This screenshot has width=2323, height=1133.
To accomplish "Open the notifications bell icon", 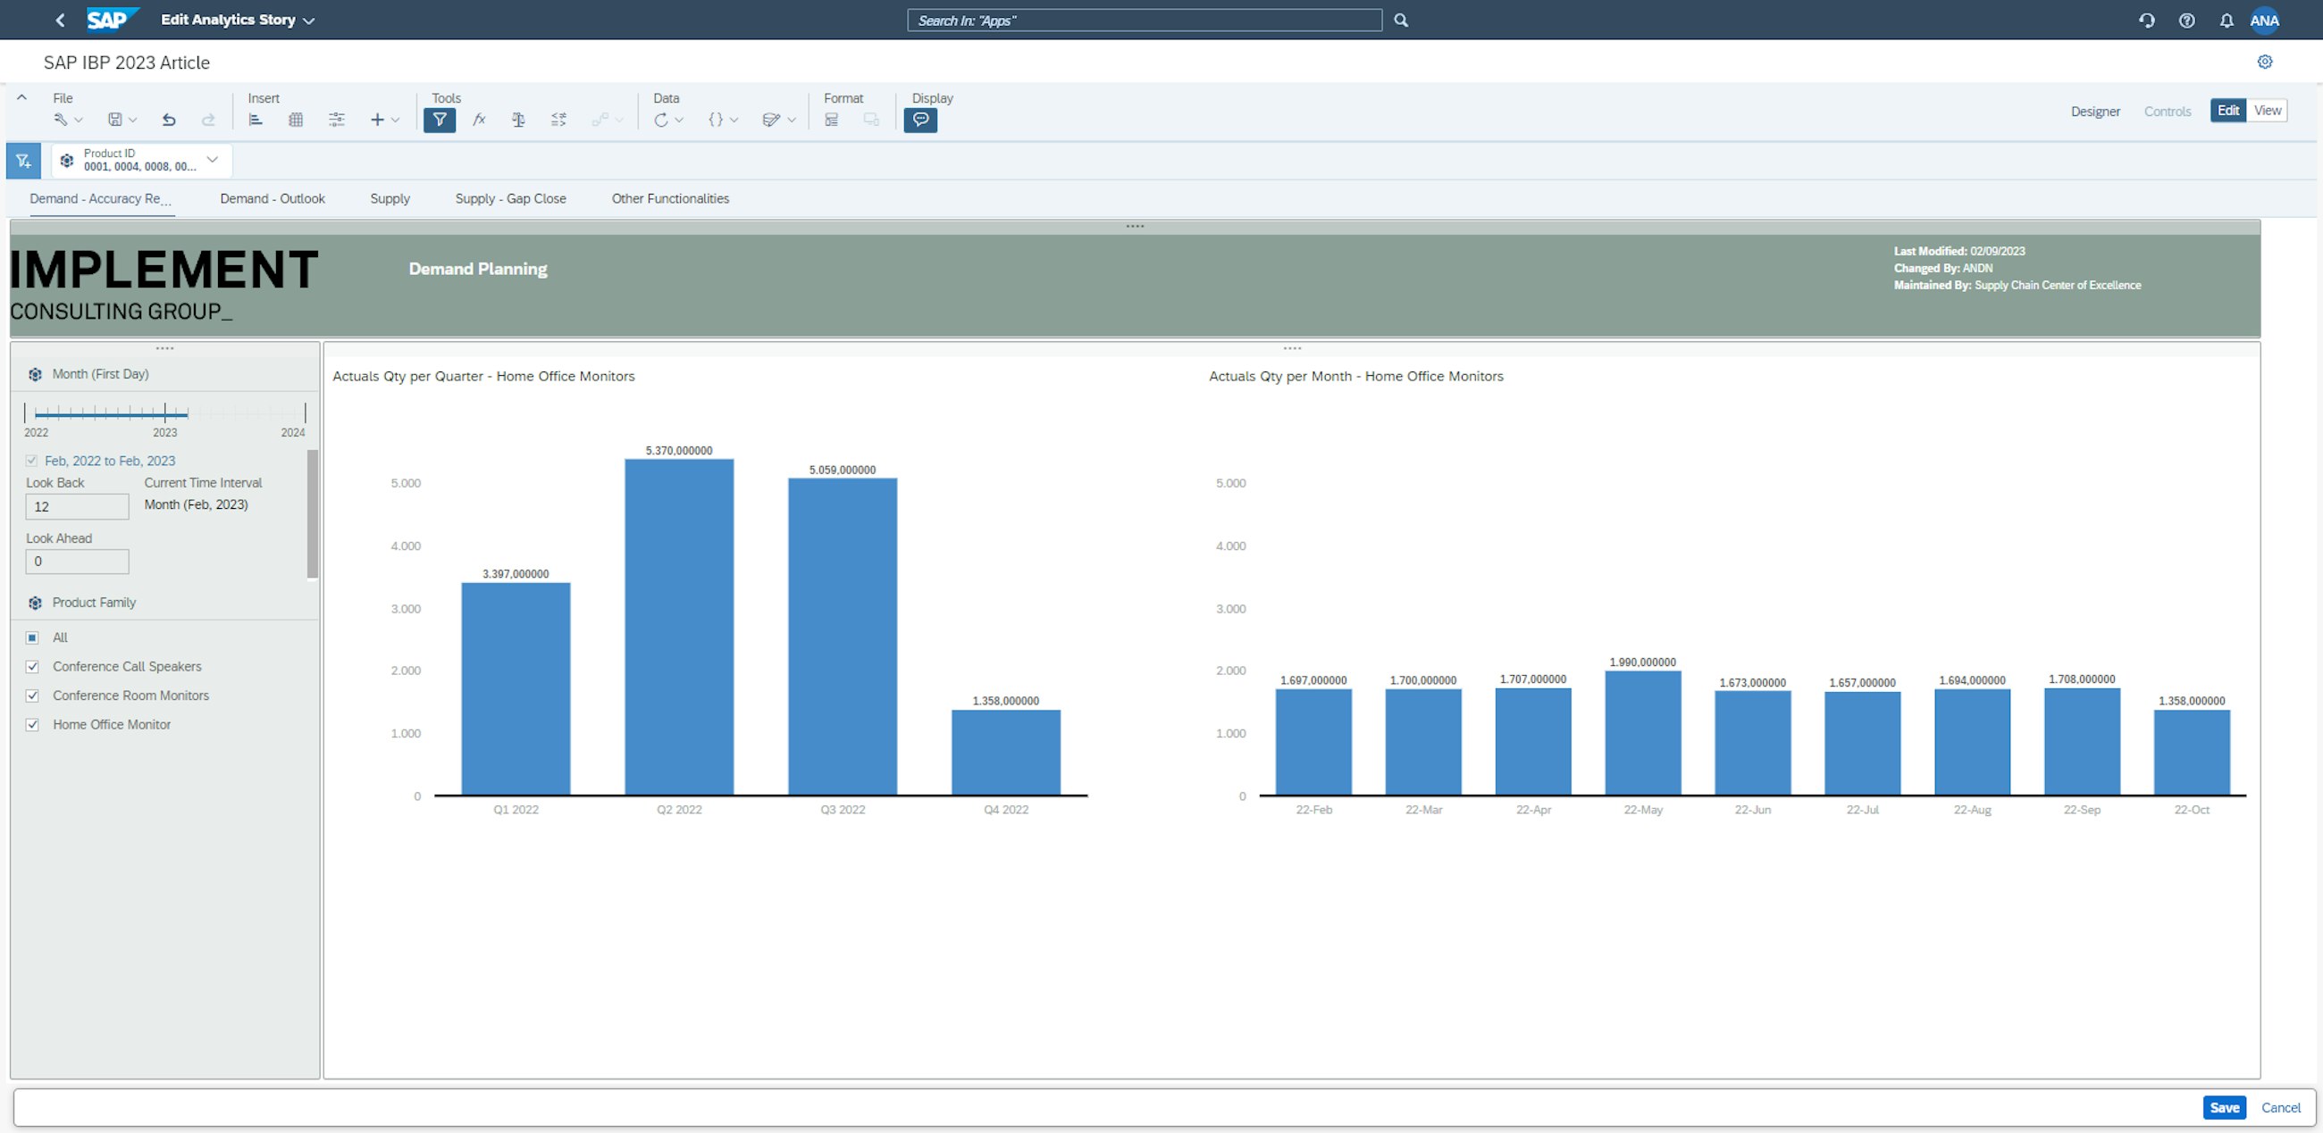I will pos(2227,21).
